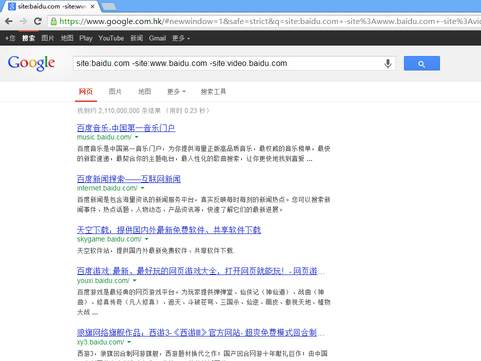Reload the page with refresh icon
This screenshot has width=481, height=361.
37,21
